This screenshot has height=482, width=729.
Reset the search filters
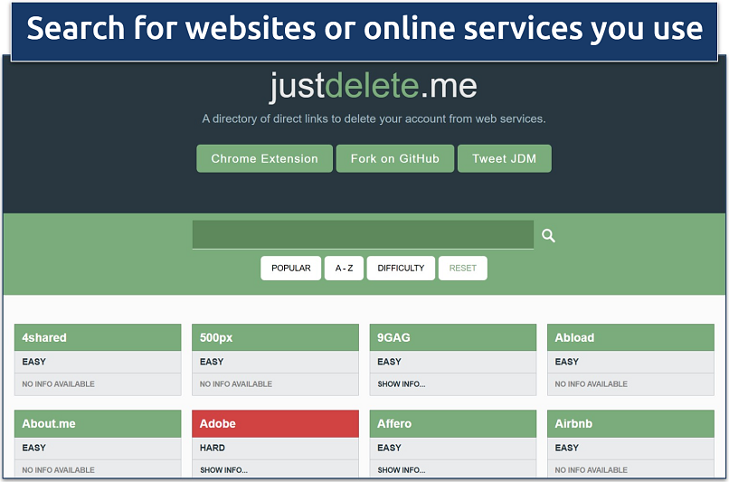pos(462,269)
